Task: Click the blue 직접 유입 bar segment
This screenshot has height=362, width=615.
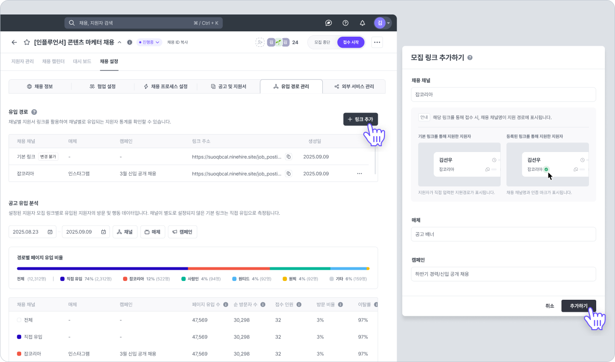Action: click(102, 268)
